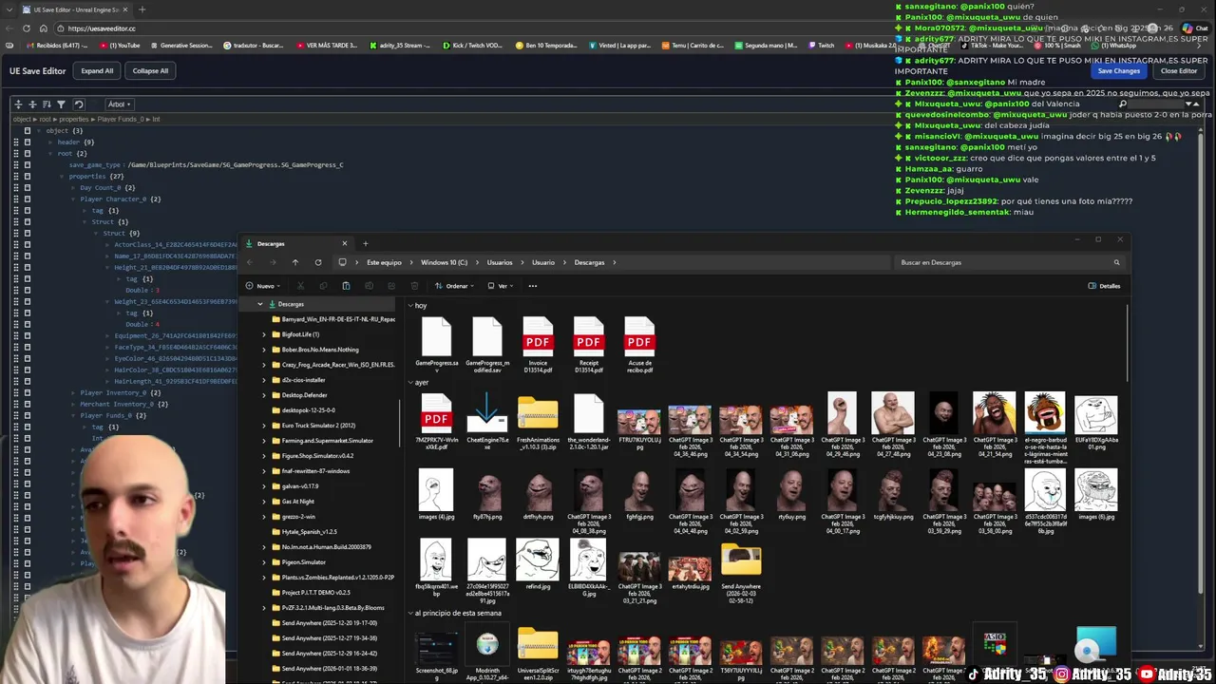Open the Árbol mode dropdown
The width and height of the screenshot is (1216, 684).
tap(119, 104)
